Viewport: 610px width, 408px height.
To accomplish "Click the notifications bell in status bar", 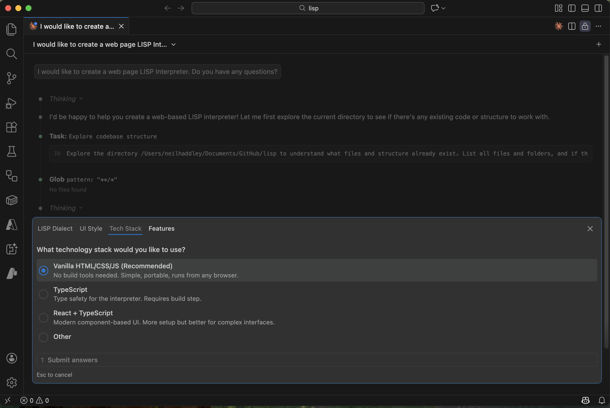I will pos(601,400).
